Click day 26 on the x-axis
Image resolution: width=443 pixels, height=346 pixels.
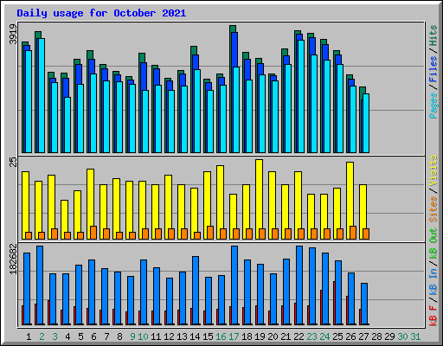click(x=350, y=336)
